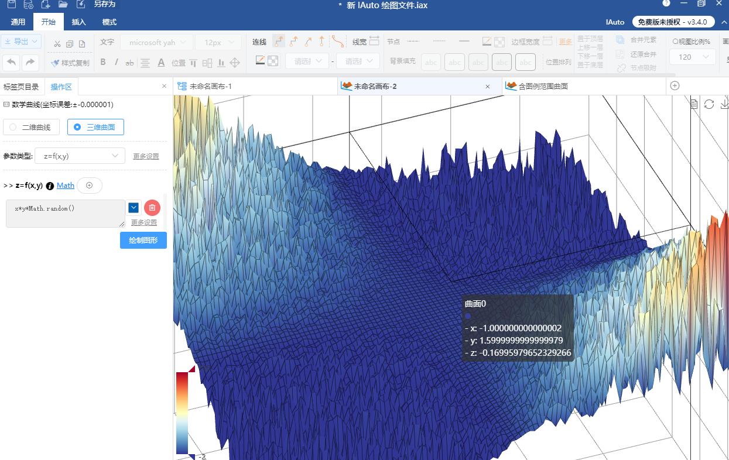
Task: Click the blue color swatch beside the formula
Action: (x=134, y=208)
